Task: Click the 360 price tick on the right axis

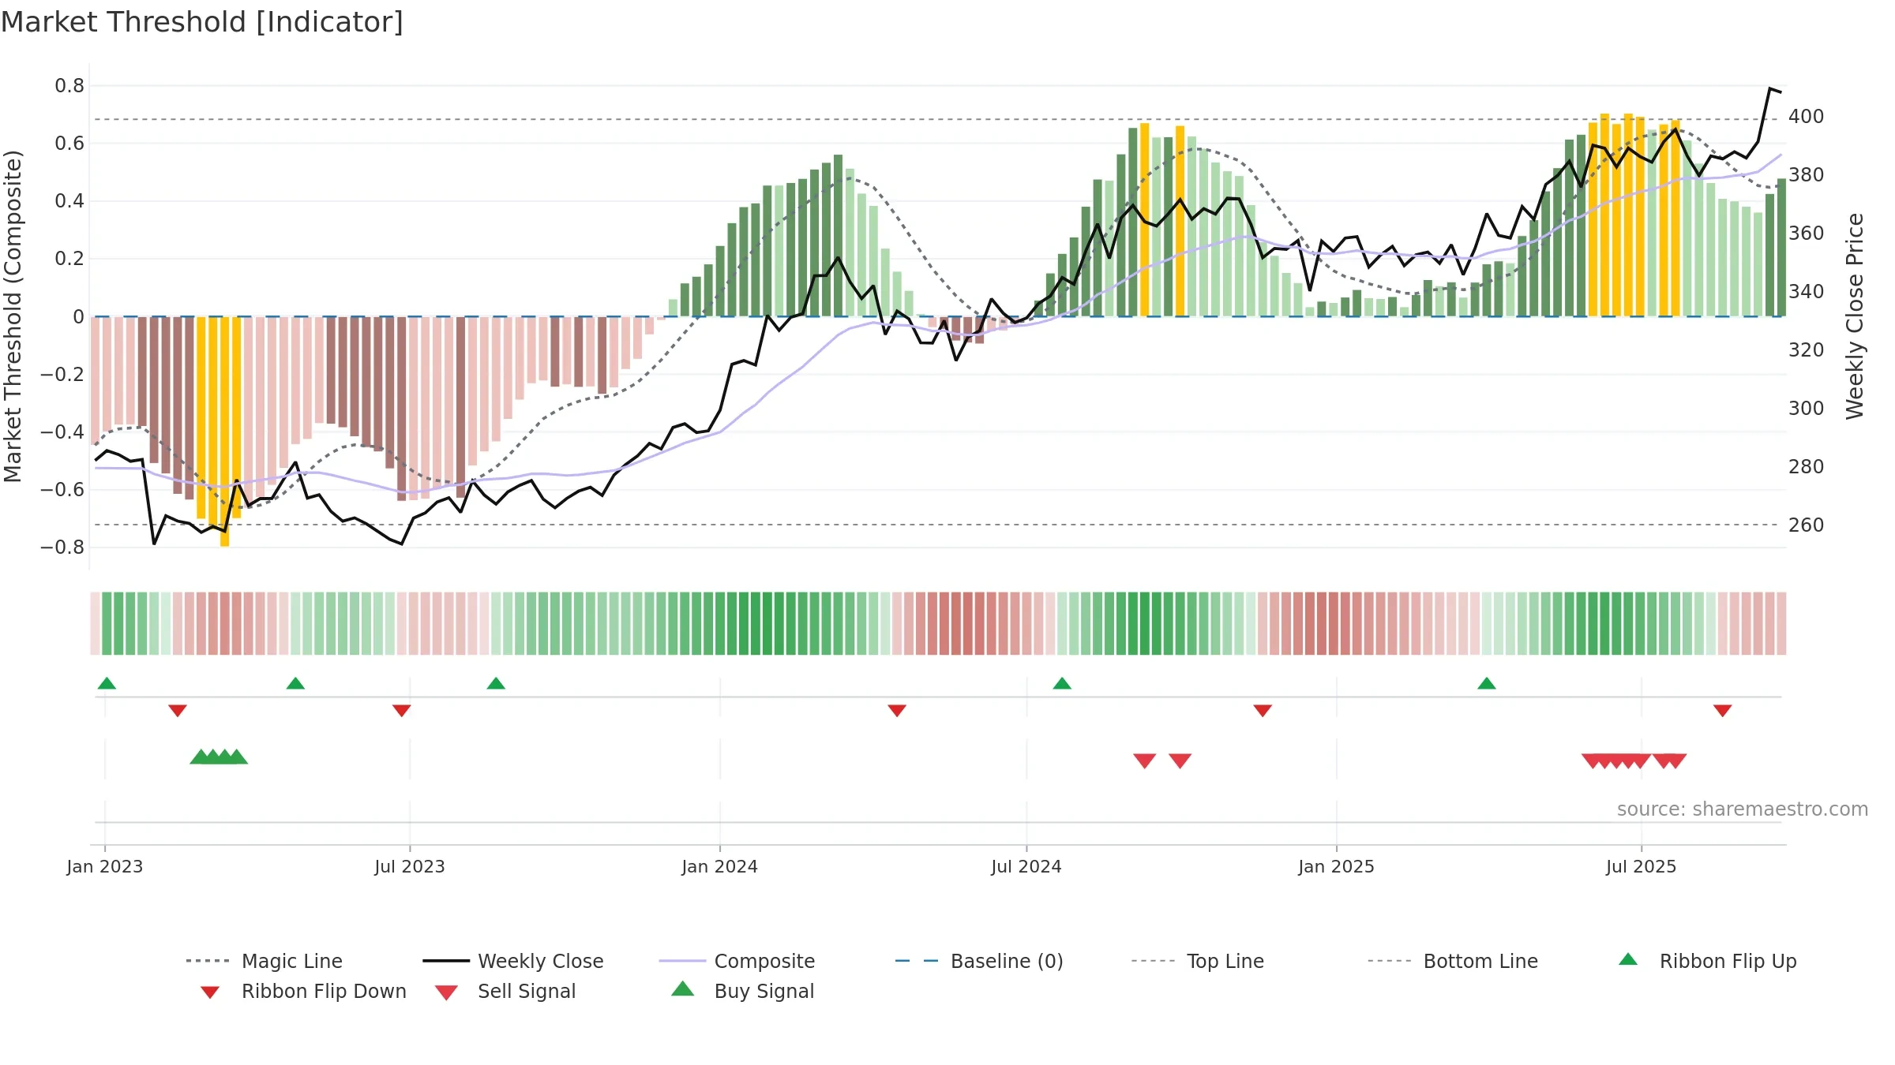Action: click(1807, 234)
